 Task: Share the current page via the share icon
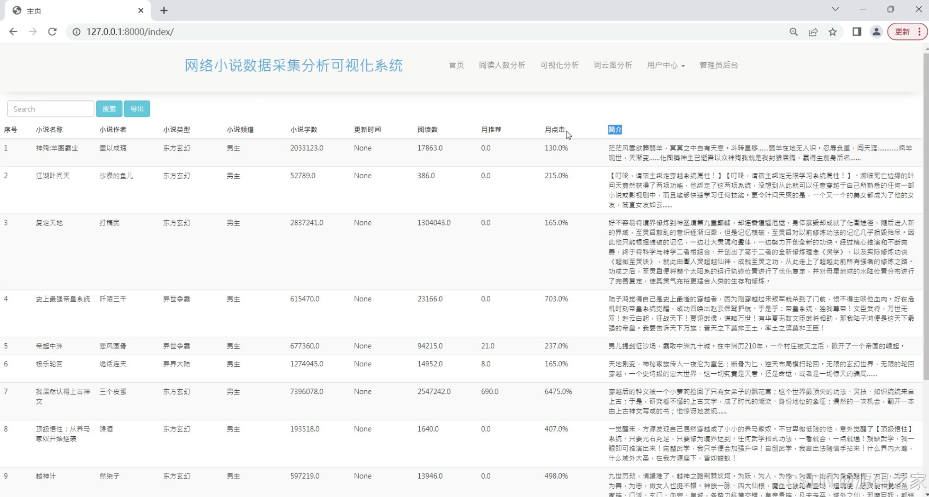click(x=813, y=32)
